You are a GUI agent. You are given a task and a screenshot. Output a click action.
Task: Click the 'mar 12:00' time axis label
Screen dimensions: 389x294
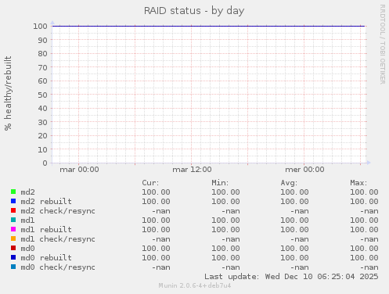click(x=192, y=170)
